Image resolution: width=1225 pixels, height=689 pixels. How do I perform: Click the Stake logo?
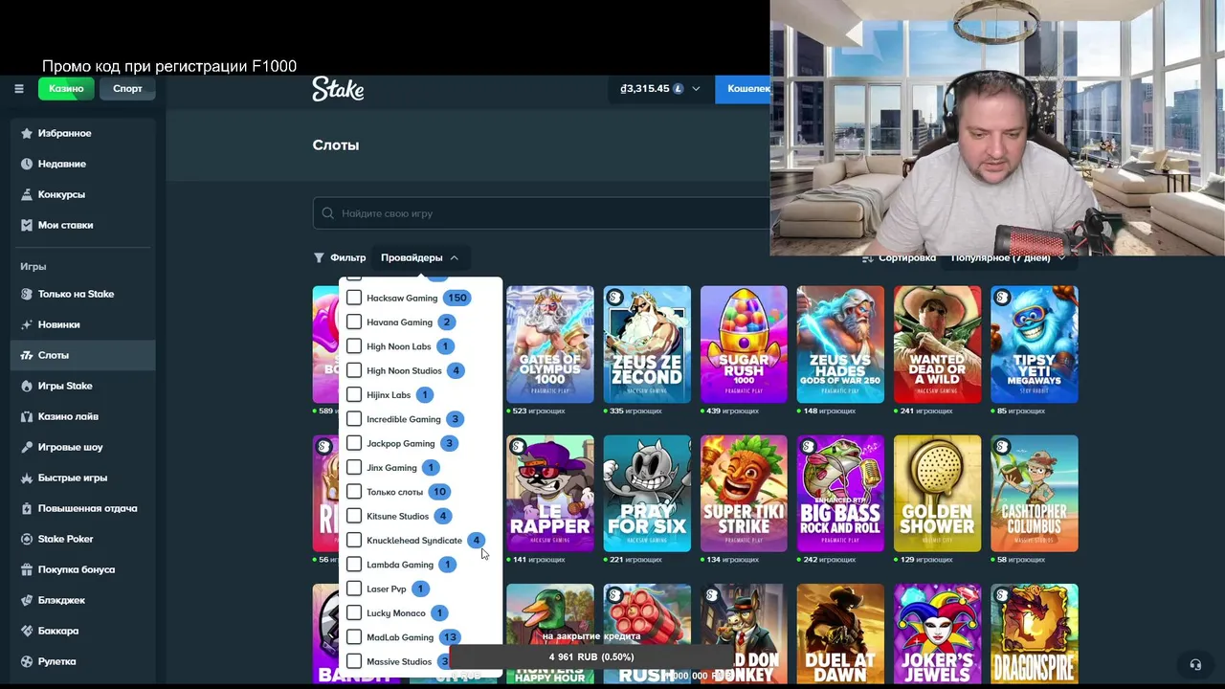[x=338, y=89]
